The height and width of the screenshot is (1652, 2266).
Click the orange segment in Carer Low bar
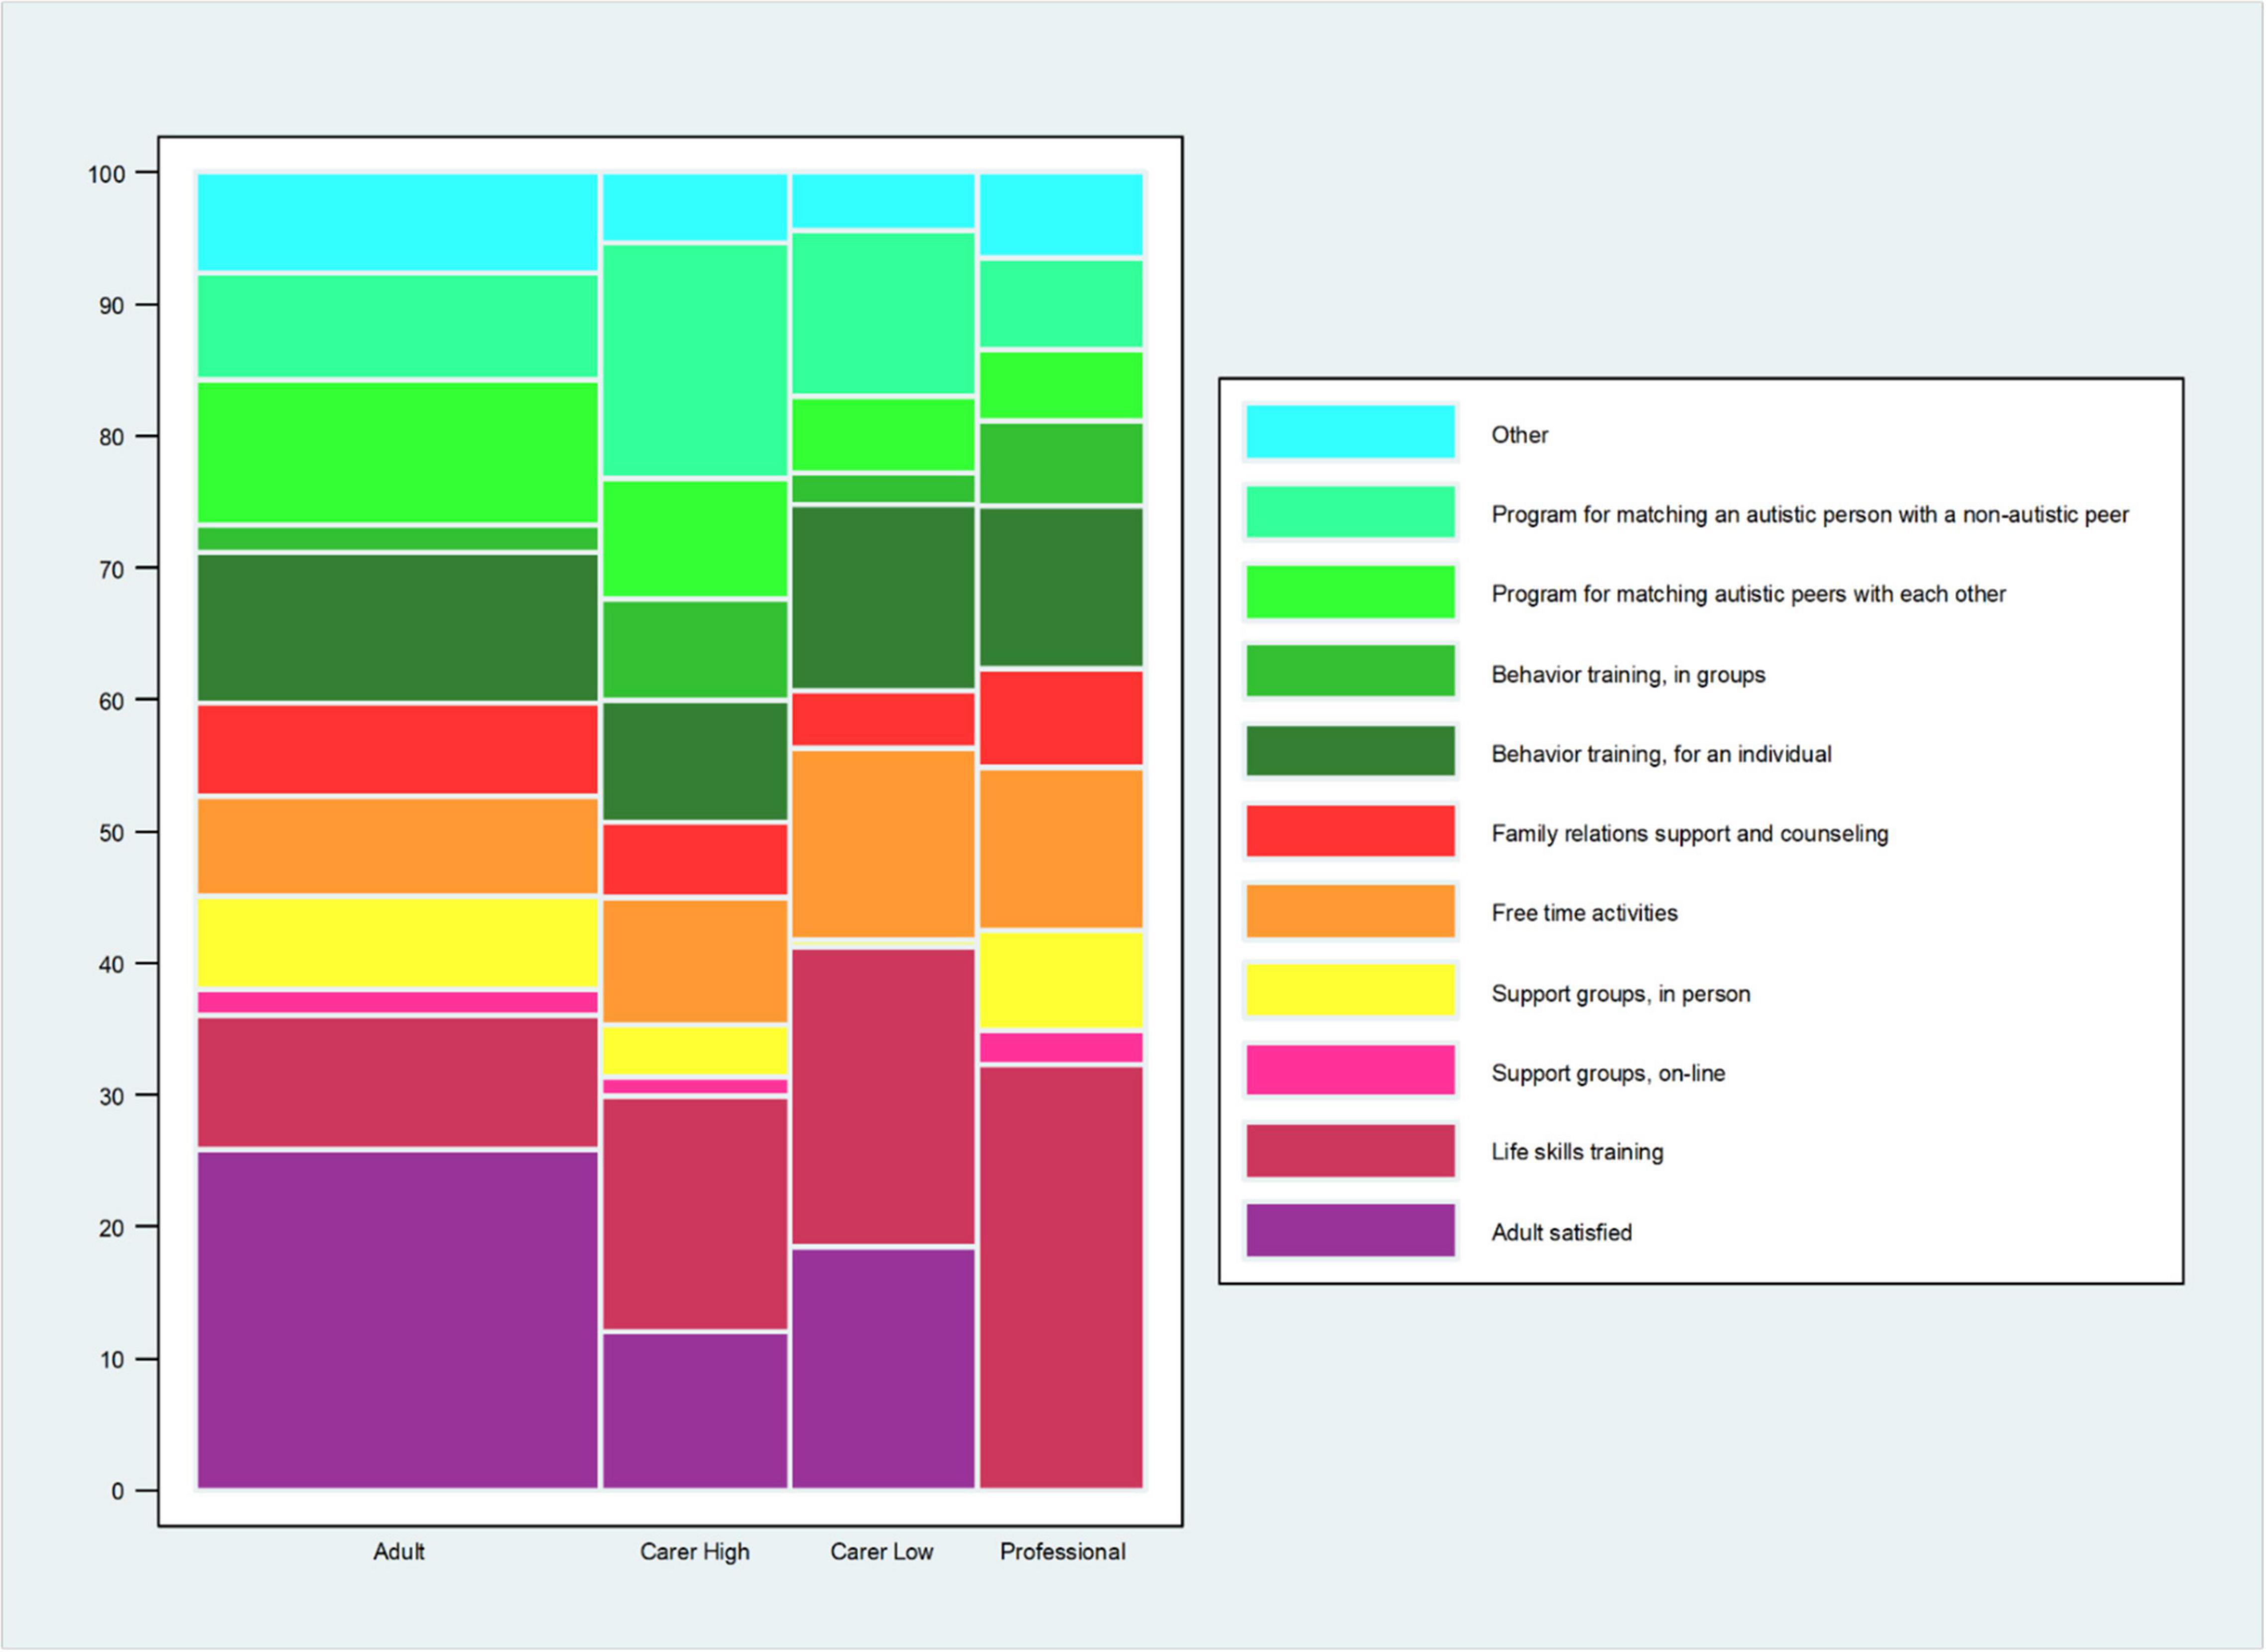(x=883, y=844)
